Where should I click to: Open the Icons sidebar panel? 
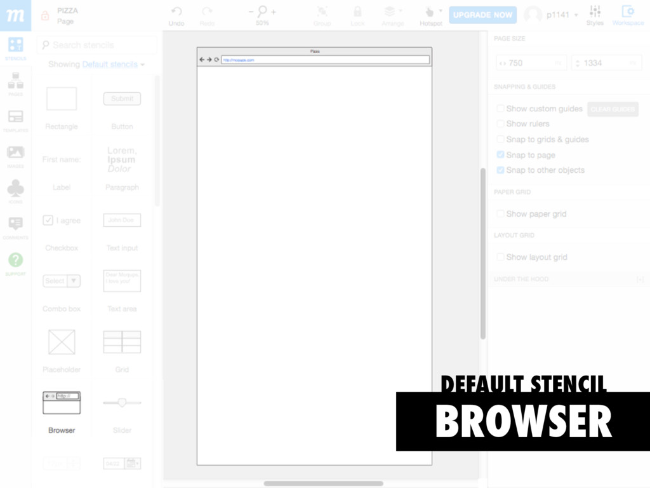tap(15, 192)
